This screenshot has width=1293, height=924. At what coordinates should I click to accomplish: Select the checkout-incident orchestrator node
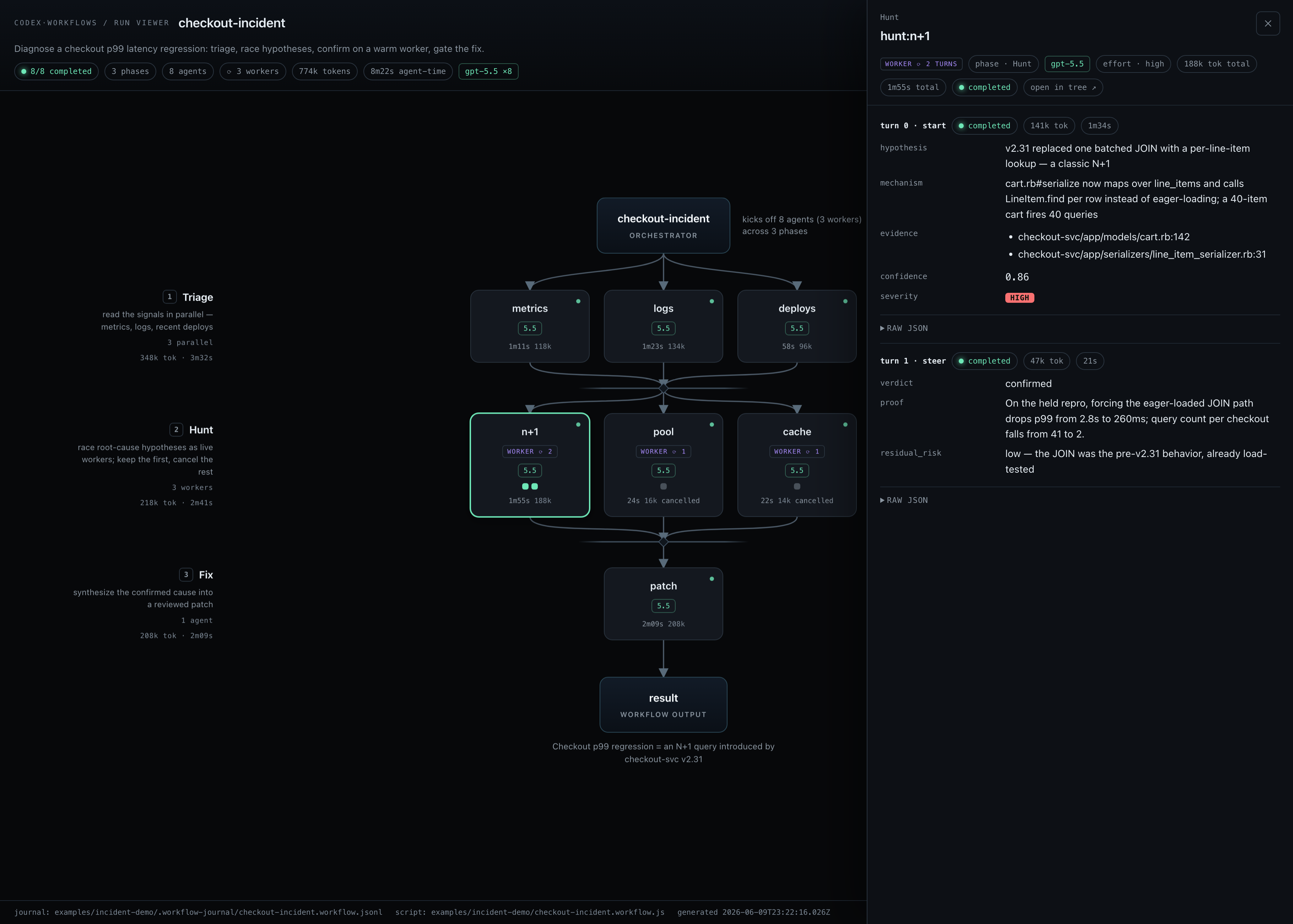(x=663, y=225)
